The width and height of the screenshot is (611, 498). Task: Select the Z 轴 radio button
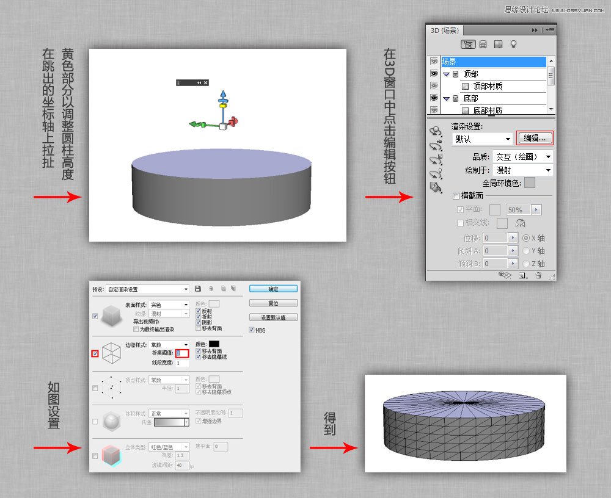point(525,264)
